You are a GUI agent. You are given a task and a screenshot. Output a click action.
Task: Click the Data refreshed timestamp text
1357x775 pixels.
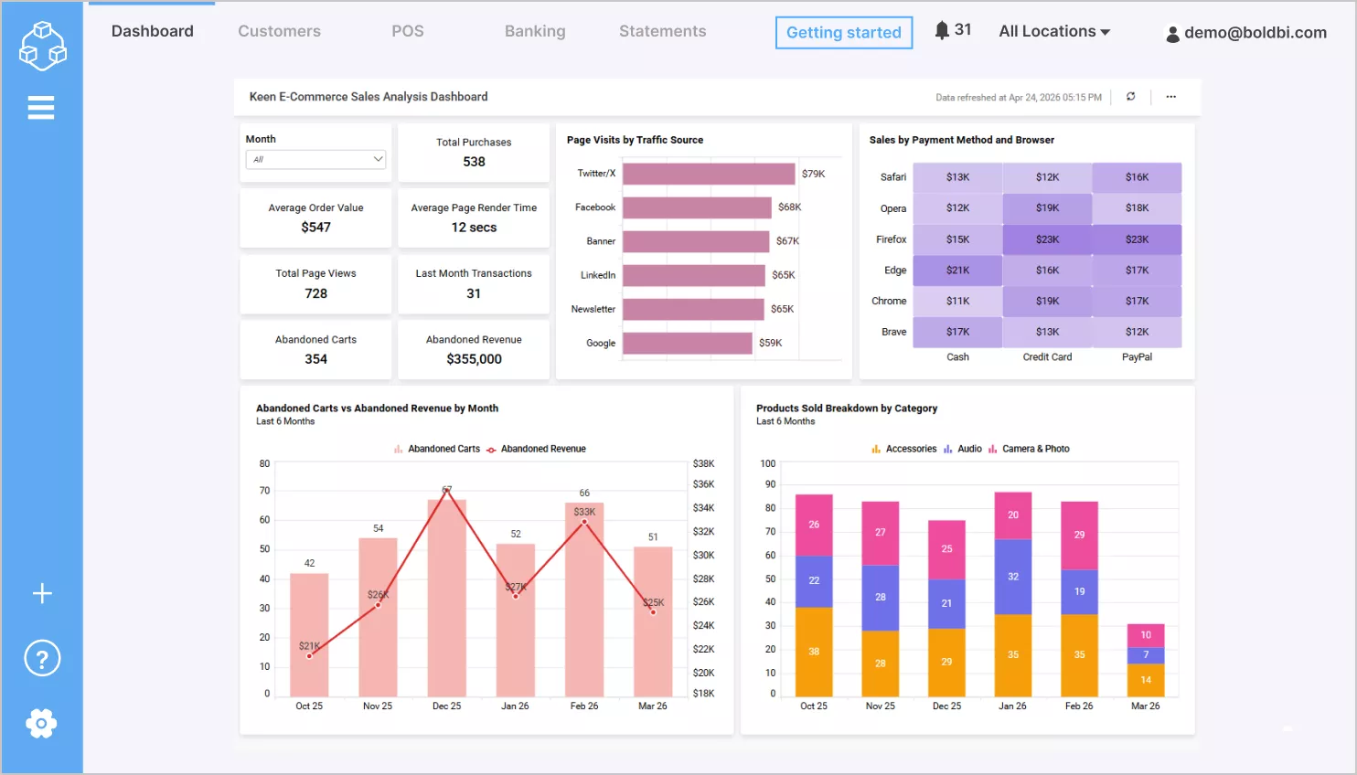point(1019,98)
